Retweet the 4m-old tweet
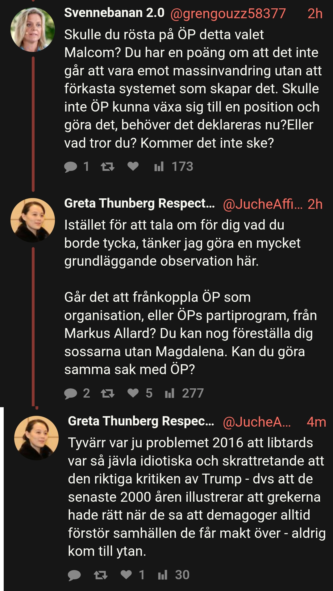Viewport: 333px width, 591px height. (x=101, y=575)
